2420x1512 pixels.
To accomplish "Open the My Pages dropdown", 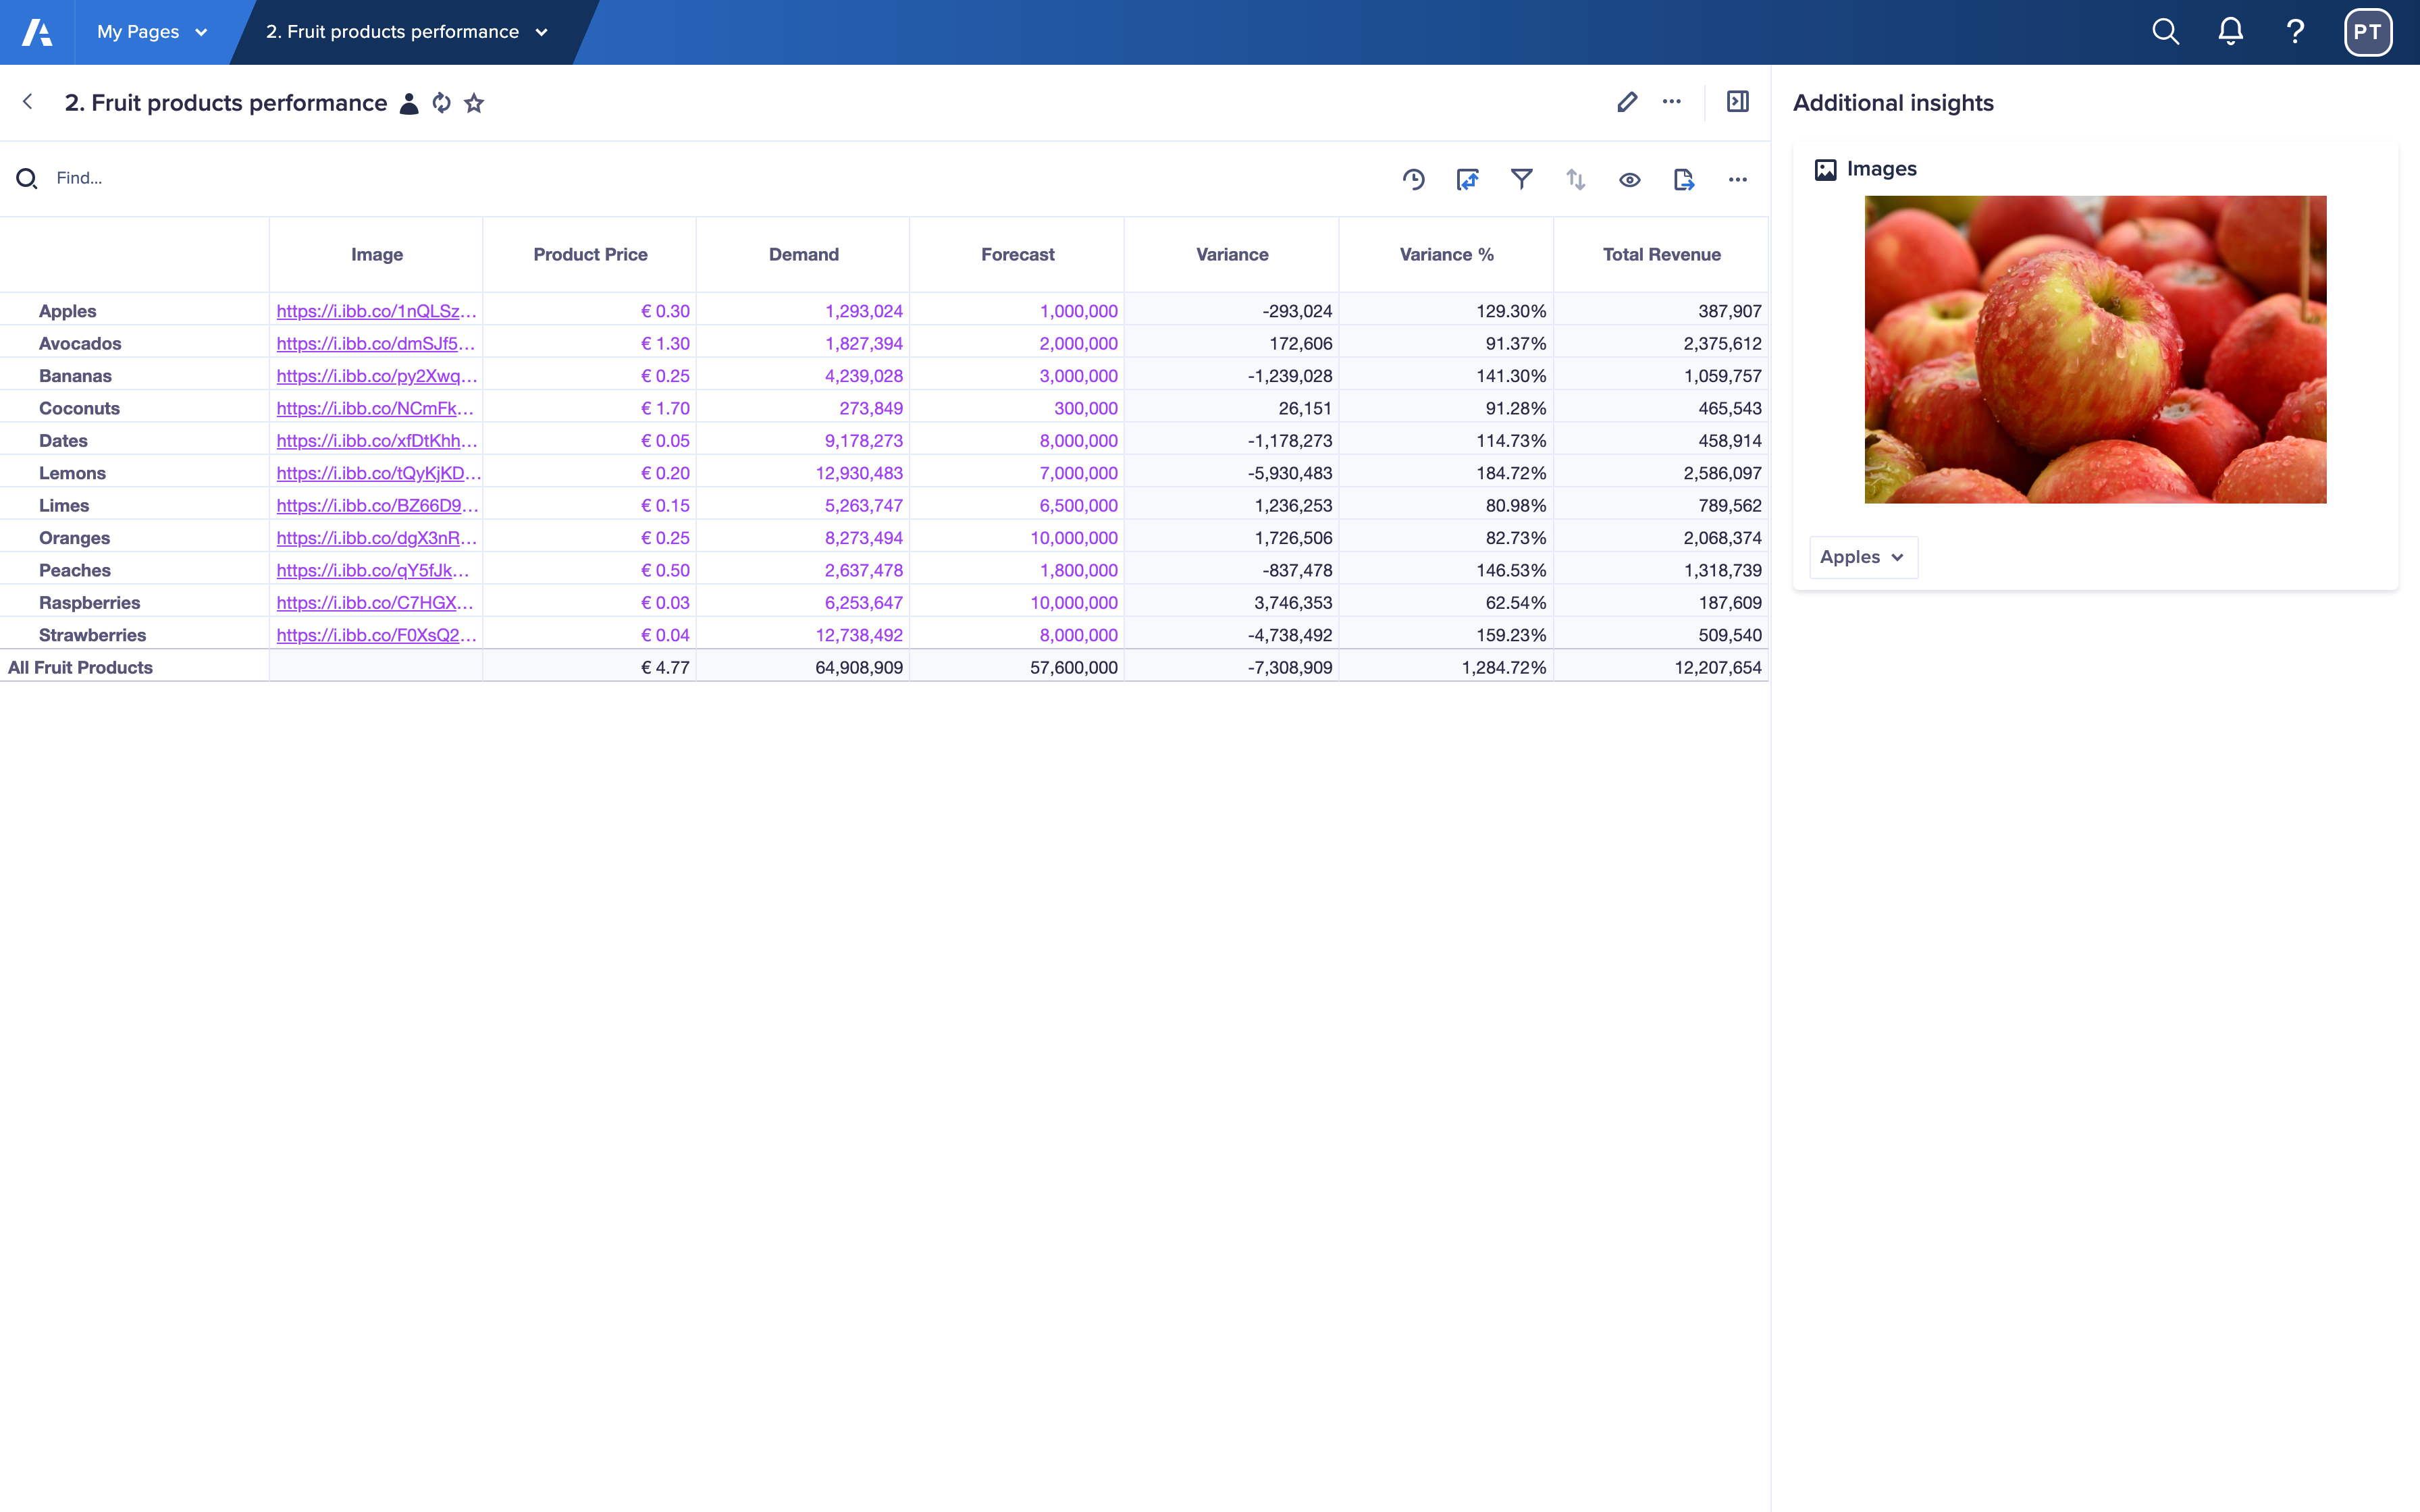I will [152, 32].
